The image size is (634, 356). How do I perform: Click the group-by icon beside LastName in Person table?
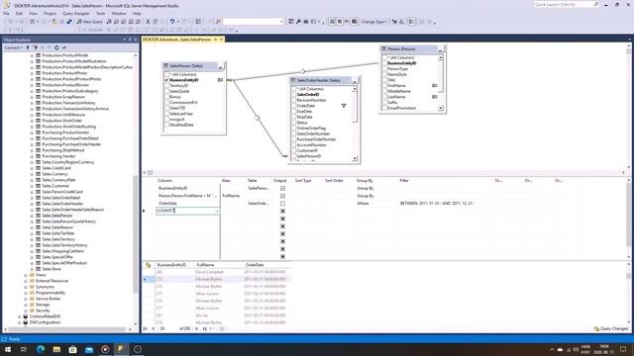434,97
